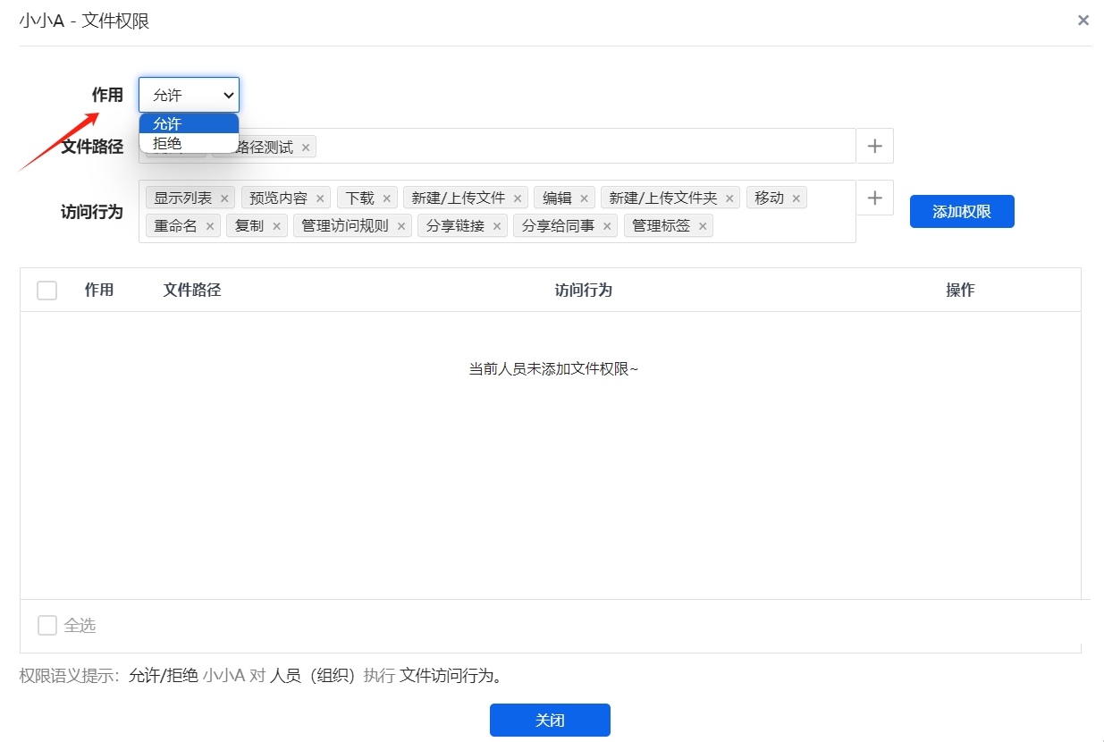Remove the 管理标签 tag
1104x742 pixels.
tap(703, 226)
